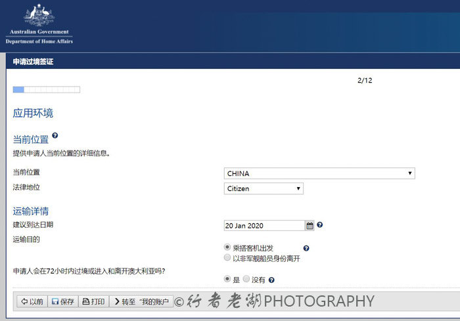Viewport: 460px width, 321px height.
Task: Click the 以前 previous button
Action: click(x=32, y=301)
